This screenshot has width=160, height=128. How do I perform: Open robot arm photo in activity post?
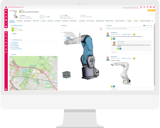point(121,73)
